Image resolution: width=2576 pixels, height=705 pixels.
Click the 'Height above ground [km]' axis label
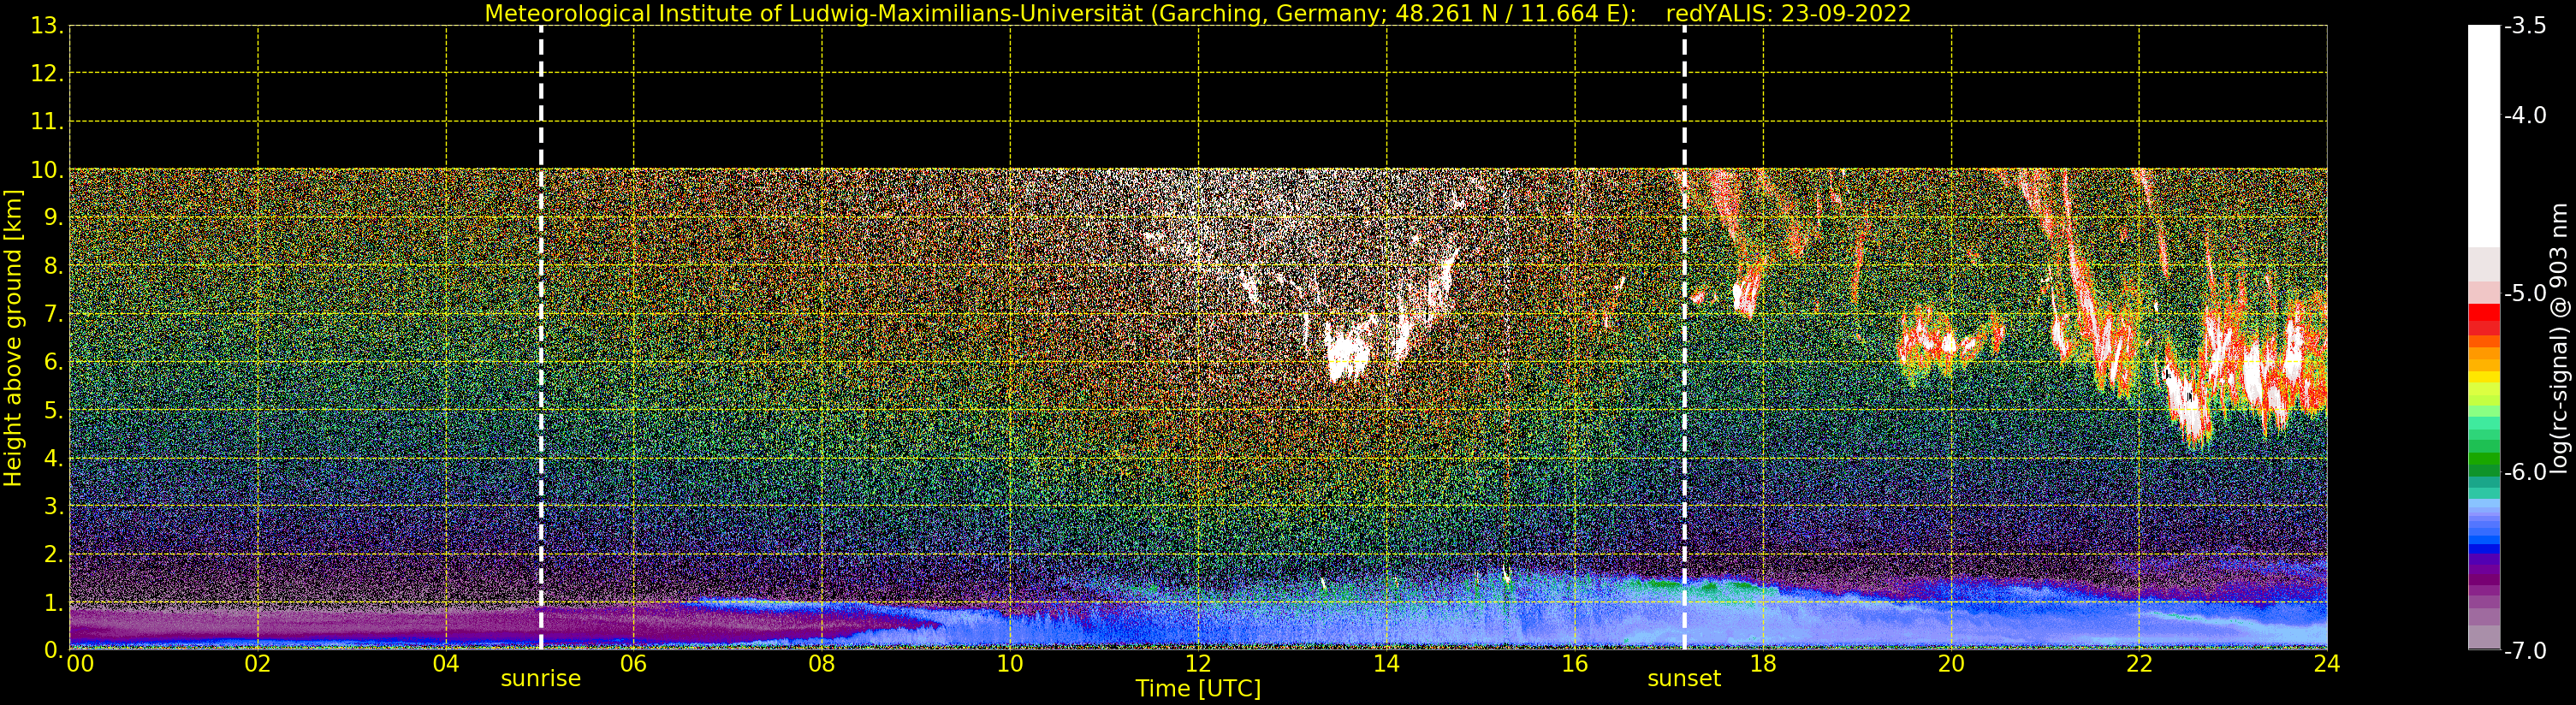[x=13, y=338]
